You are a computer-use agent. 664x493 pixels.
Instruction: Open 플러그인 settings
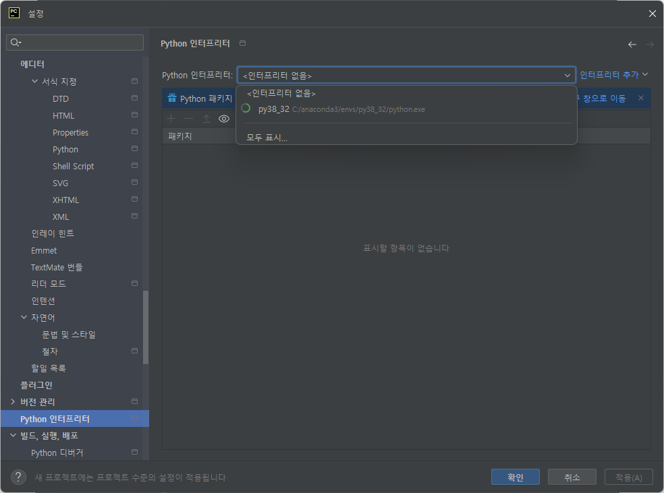point(36,385)
